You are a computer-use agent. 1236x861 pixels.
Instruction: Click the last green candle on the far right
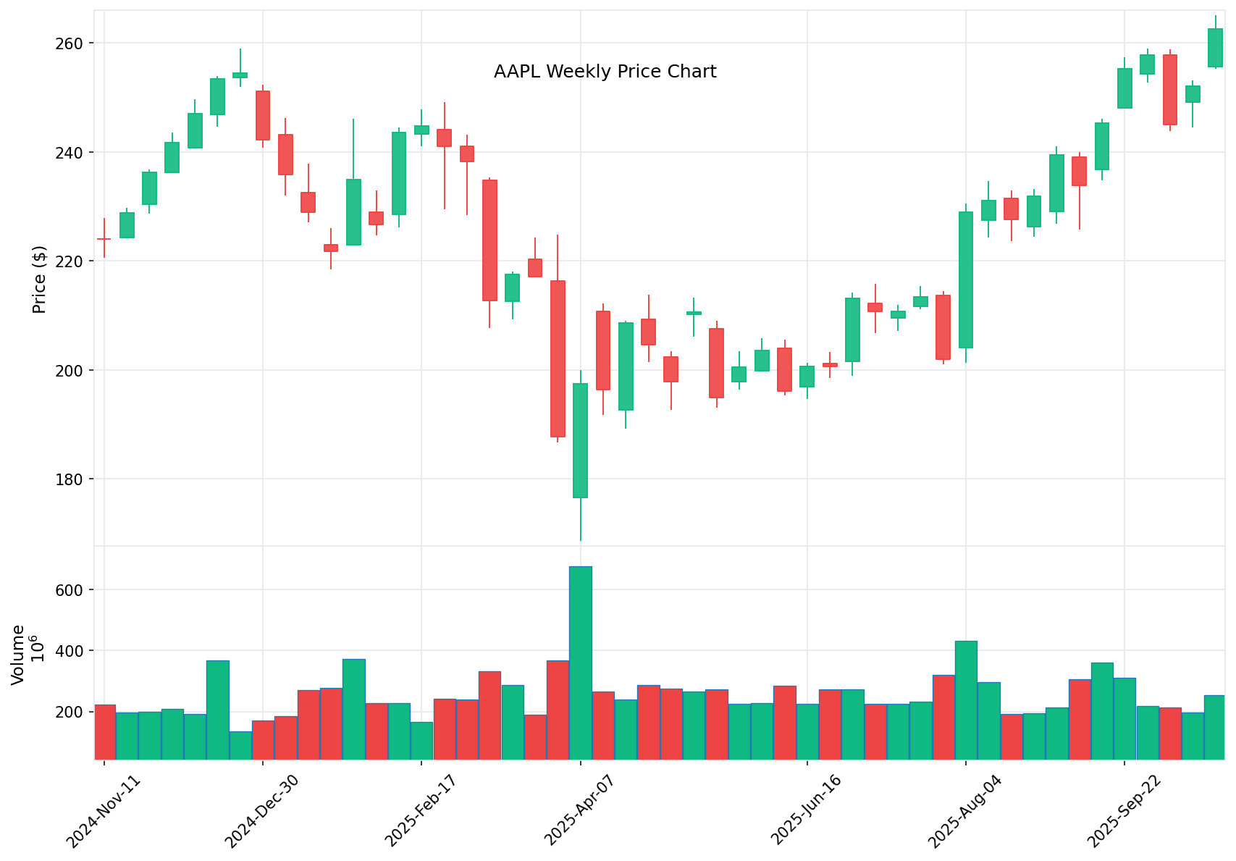[x=1215, y=48]
